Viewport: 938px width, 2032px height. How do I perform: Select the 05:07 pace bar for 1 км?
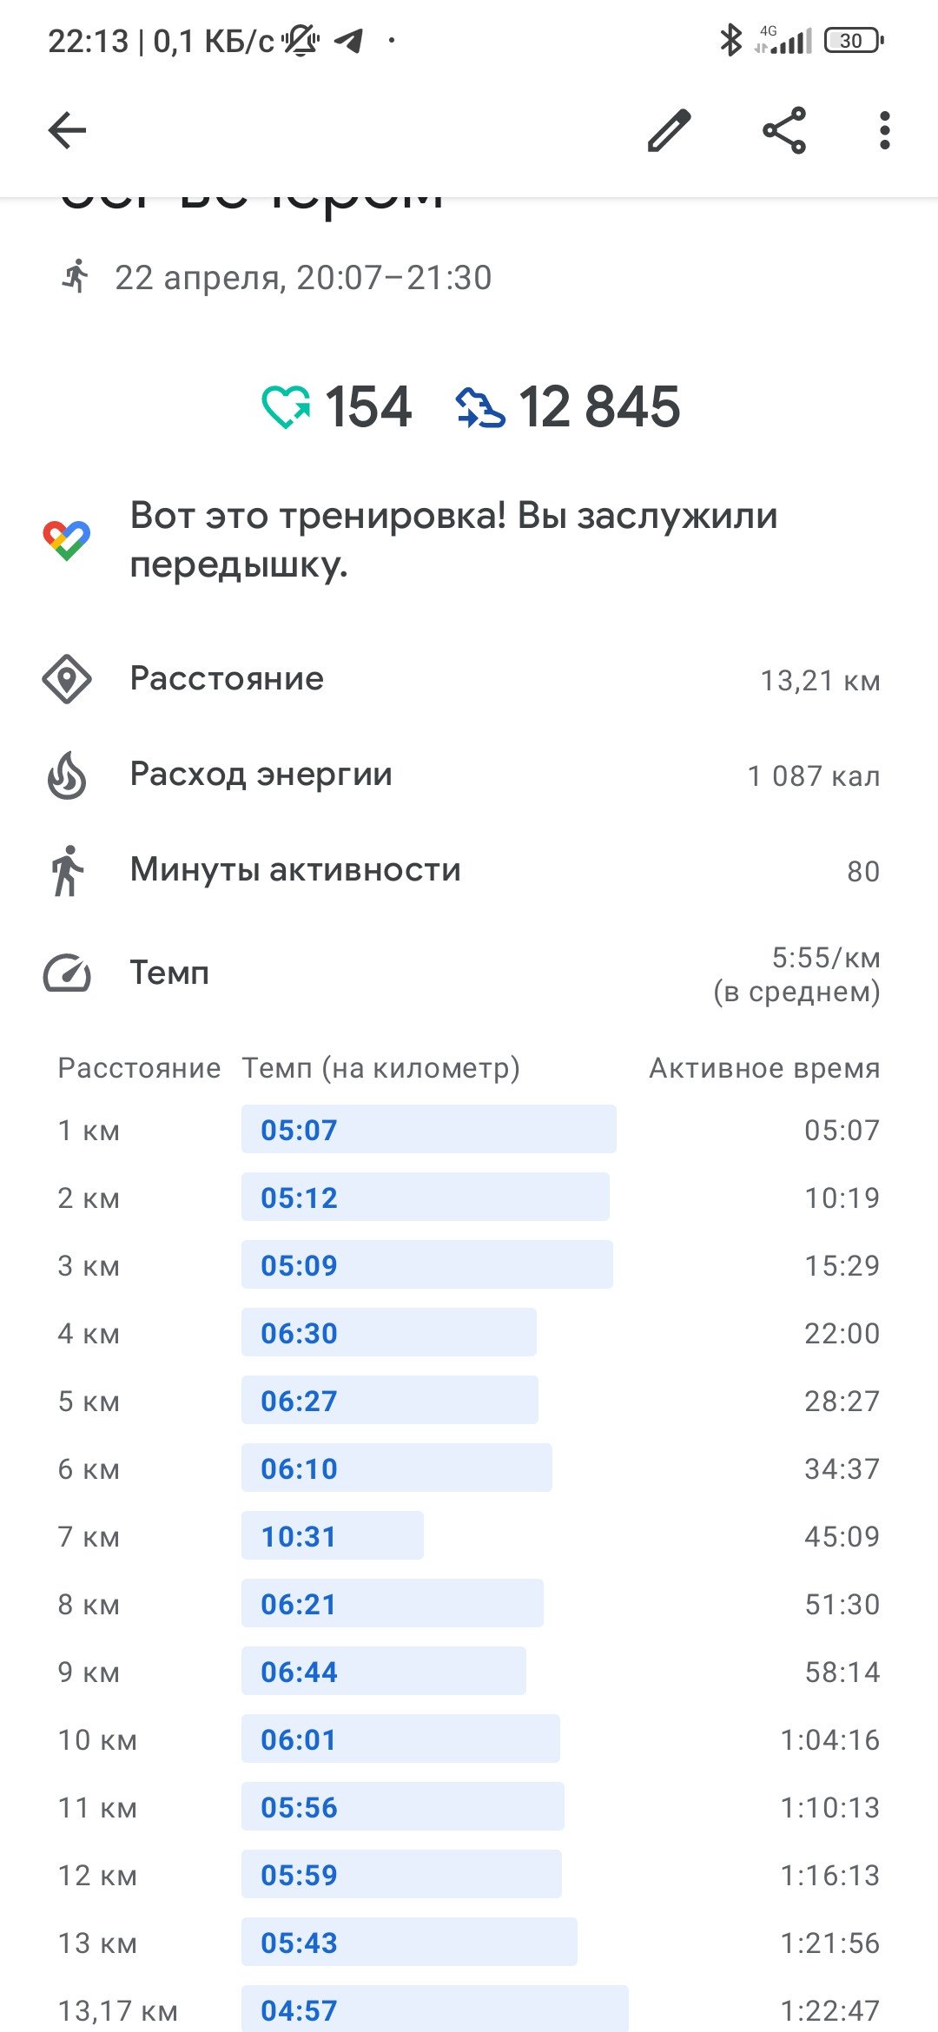pos(429,1129)
